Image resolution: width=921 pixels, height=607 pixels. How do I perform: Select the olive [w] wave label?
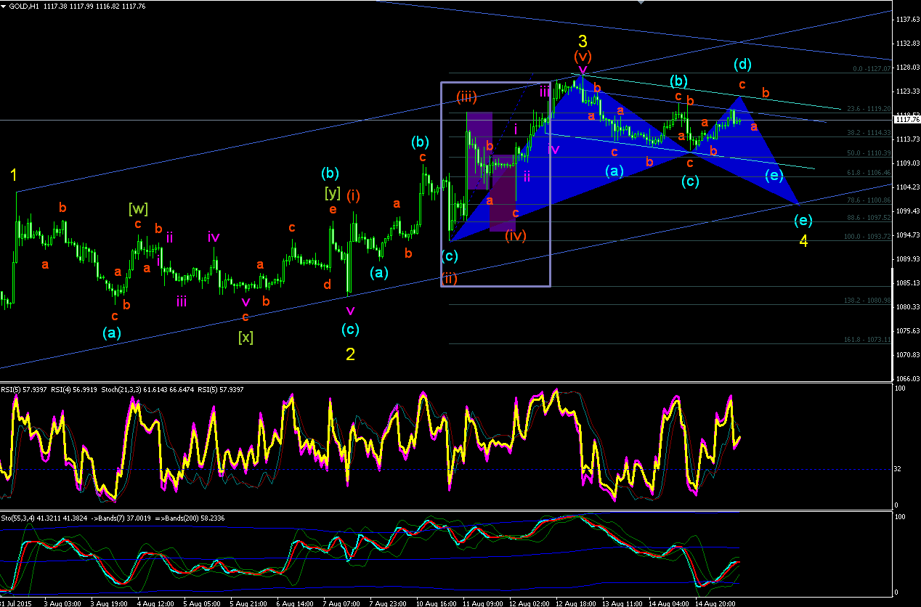tap(138, 209)
